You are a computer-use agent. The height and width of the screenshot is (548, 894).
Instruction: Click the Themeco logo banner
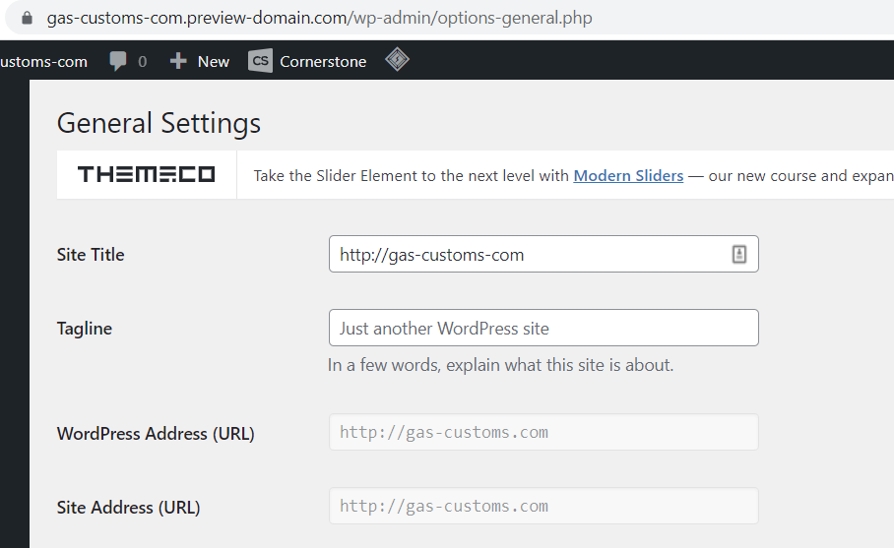point(147,175)
